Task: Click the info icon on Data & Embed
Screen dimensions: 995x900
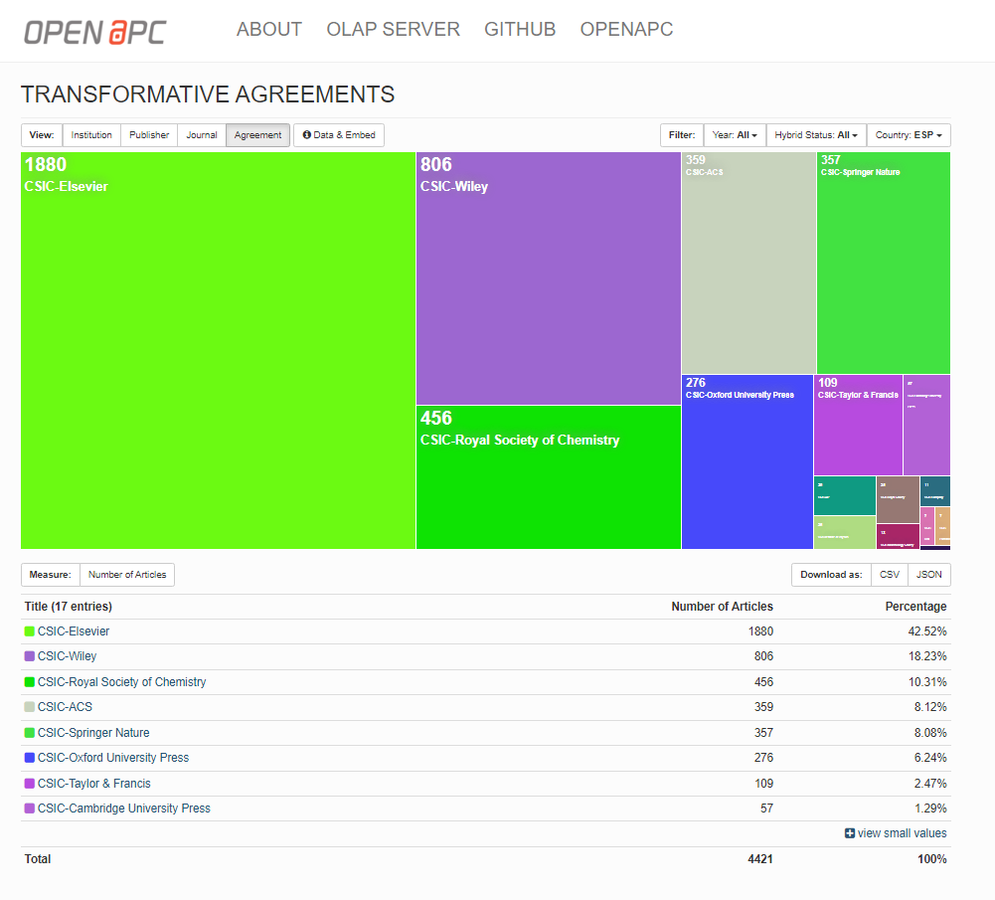Action: point(306,134)
